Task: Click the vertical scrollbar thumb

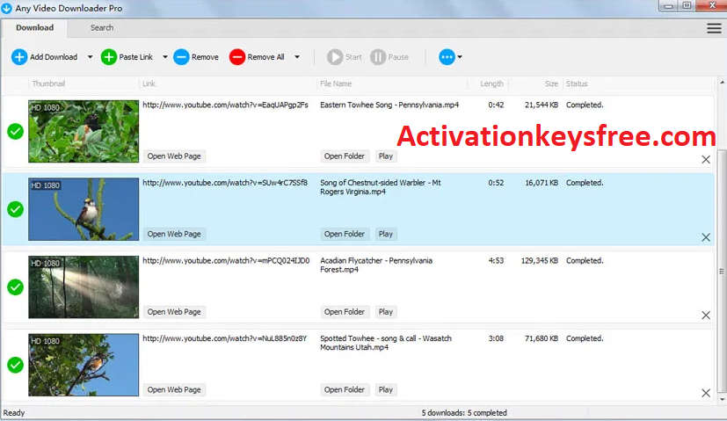Action: (x=722, y=272)
